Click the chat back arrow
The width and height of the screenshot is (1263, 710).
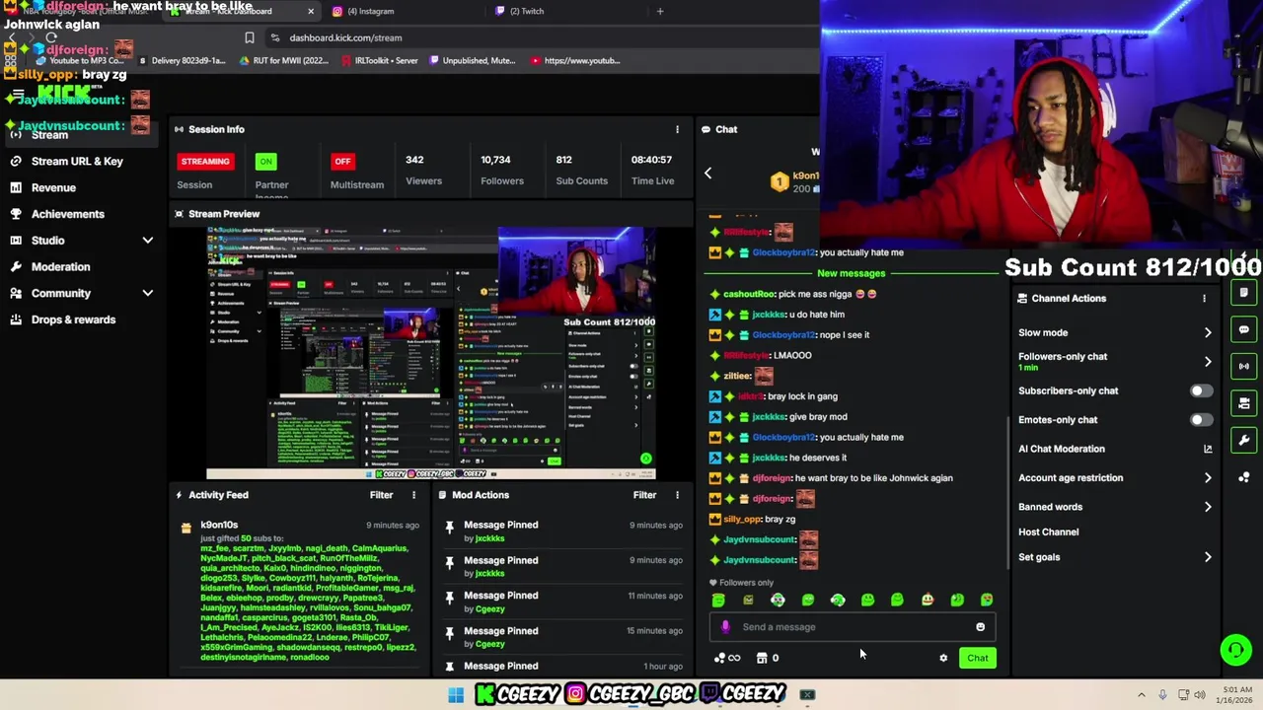707,174
